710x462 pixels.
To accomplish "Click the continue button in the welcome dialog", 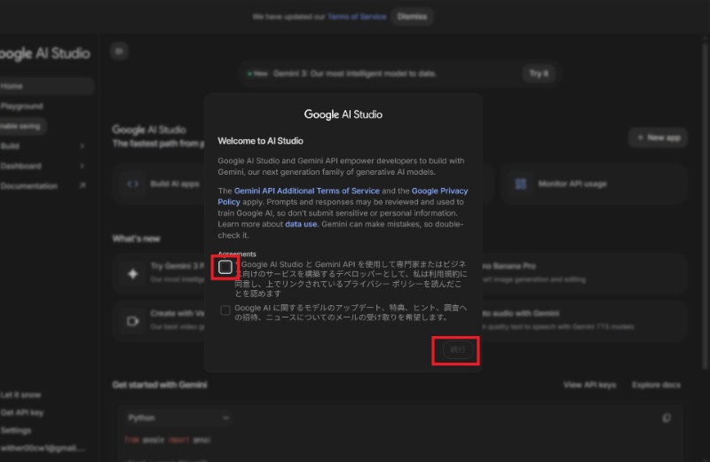I will [457, 350].
